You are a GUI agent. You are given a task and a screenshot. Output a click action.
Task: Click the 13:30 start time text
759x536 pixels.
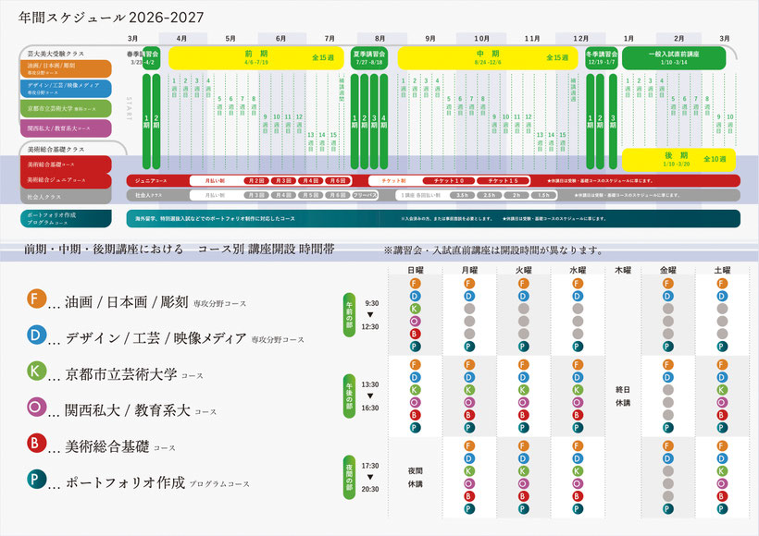[x=370, y=384]
